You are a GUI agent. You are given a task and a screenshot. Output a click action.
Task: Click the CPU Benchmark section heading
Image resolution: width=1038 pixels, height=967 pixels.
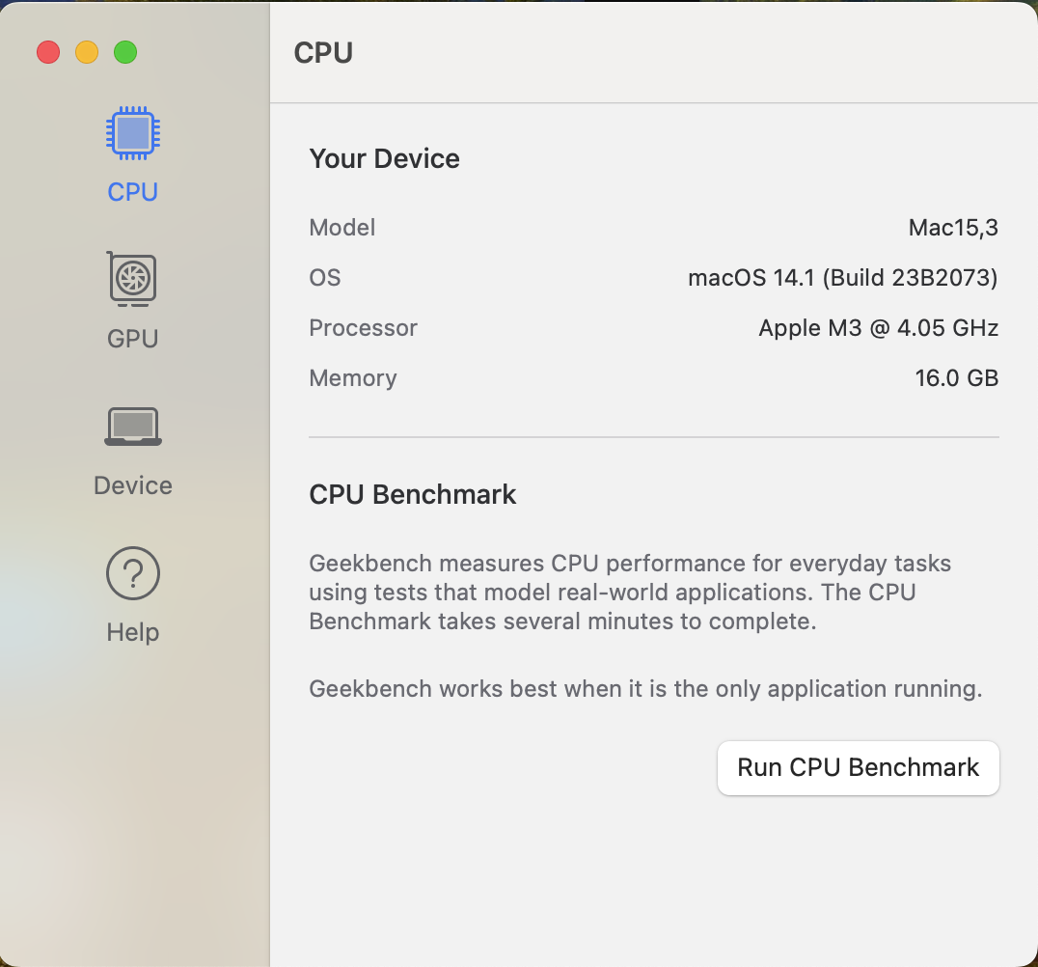(413, 495)
